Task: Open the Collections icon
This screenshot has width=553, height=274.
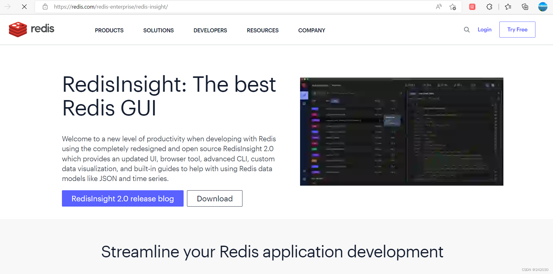Action: click(525, 6)
